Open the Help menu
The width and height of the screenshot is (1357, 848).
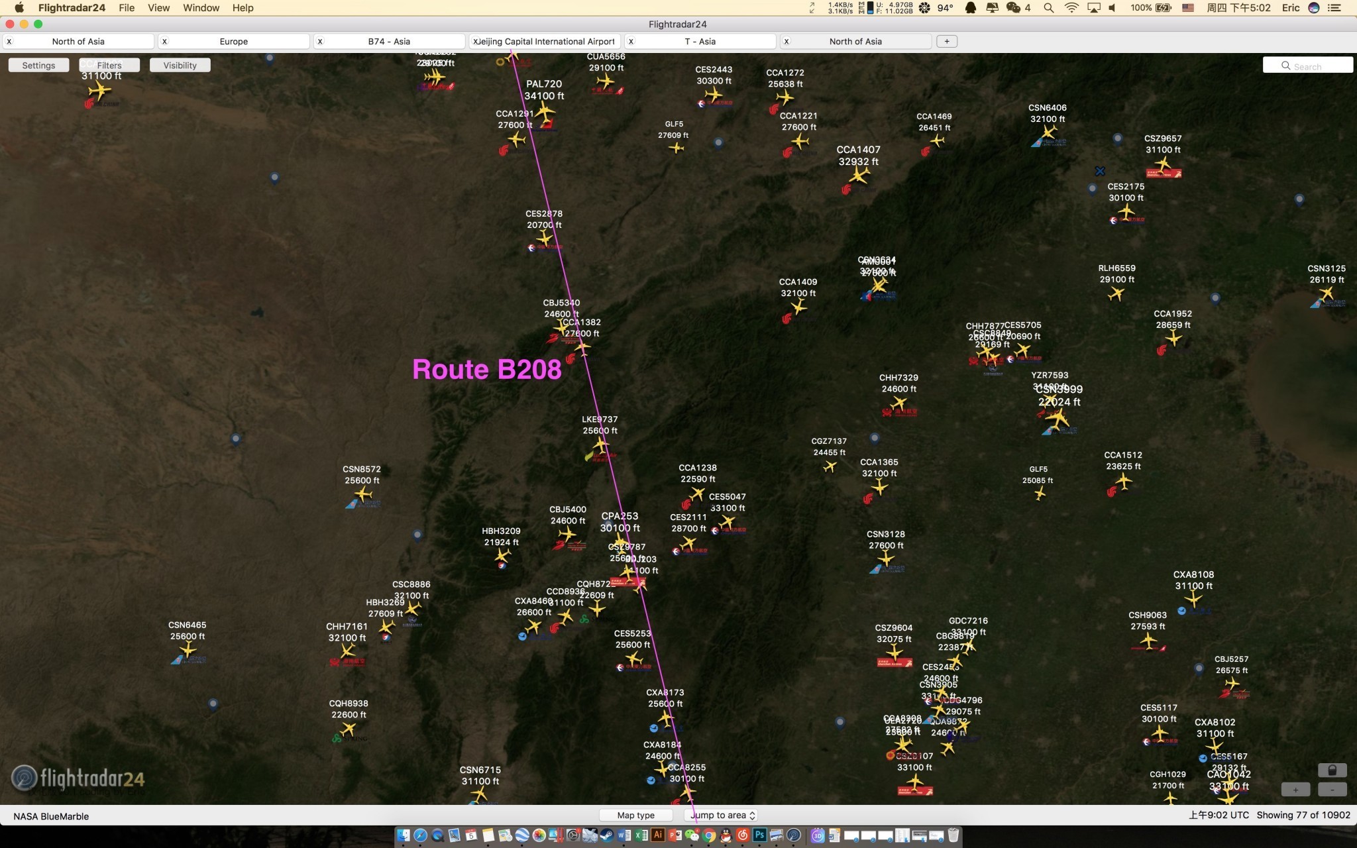point(243,8)
